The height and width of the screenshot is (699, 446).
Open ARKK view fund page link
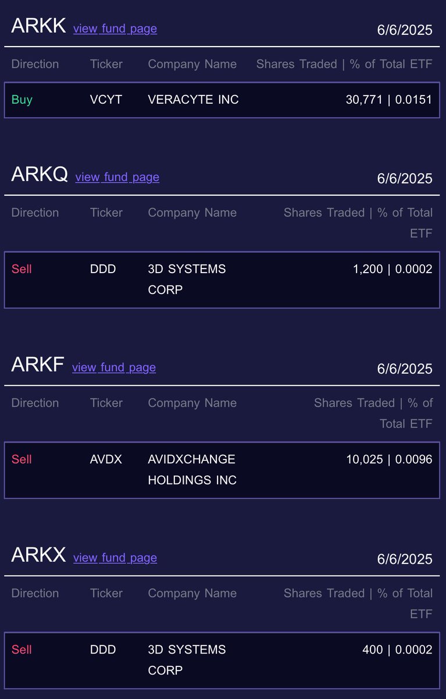pos(115,29)
